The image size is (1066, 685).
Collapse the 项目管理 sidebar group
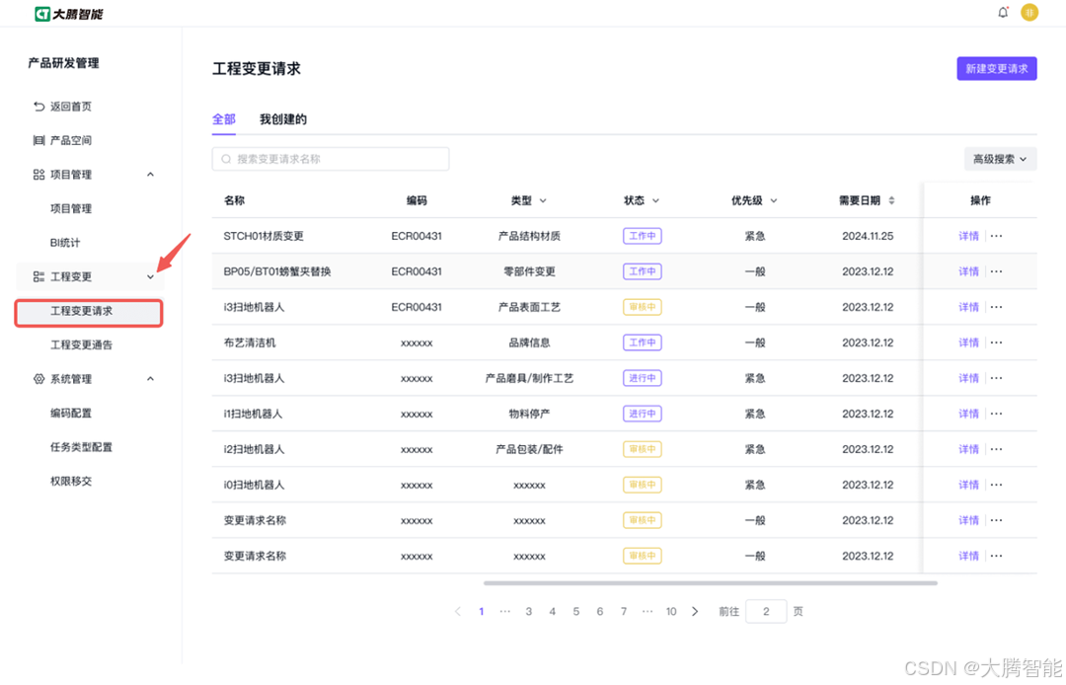coord(150,175)
